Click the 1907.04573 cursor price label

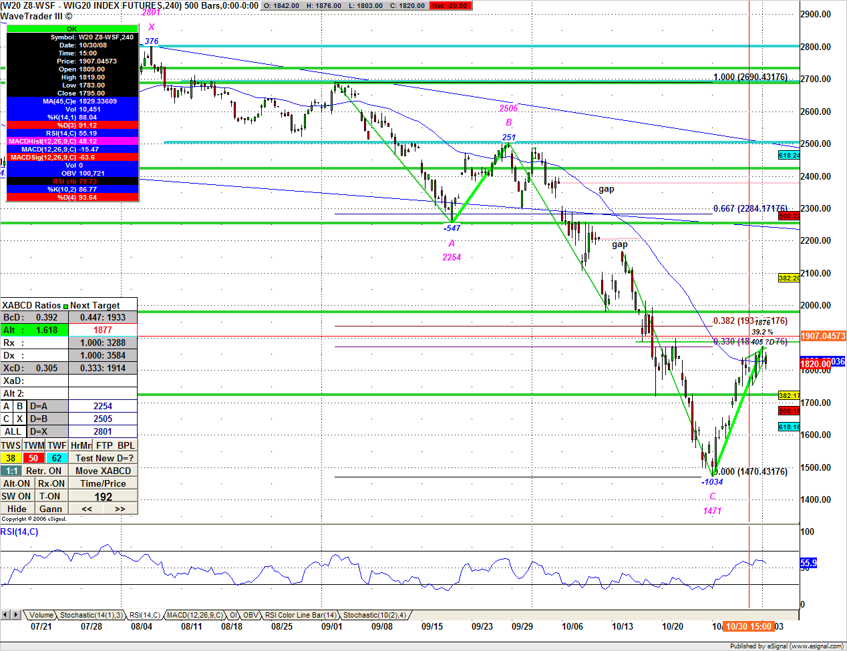click(823, 336)
